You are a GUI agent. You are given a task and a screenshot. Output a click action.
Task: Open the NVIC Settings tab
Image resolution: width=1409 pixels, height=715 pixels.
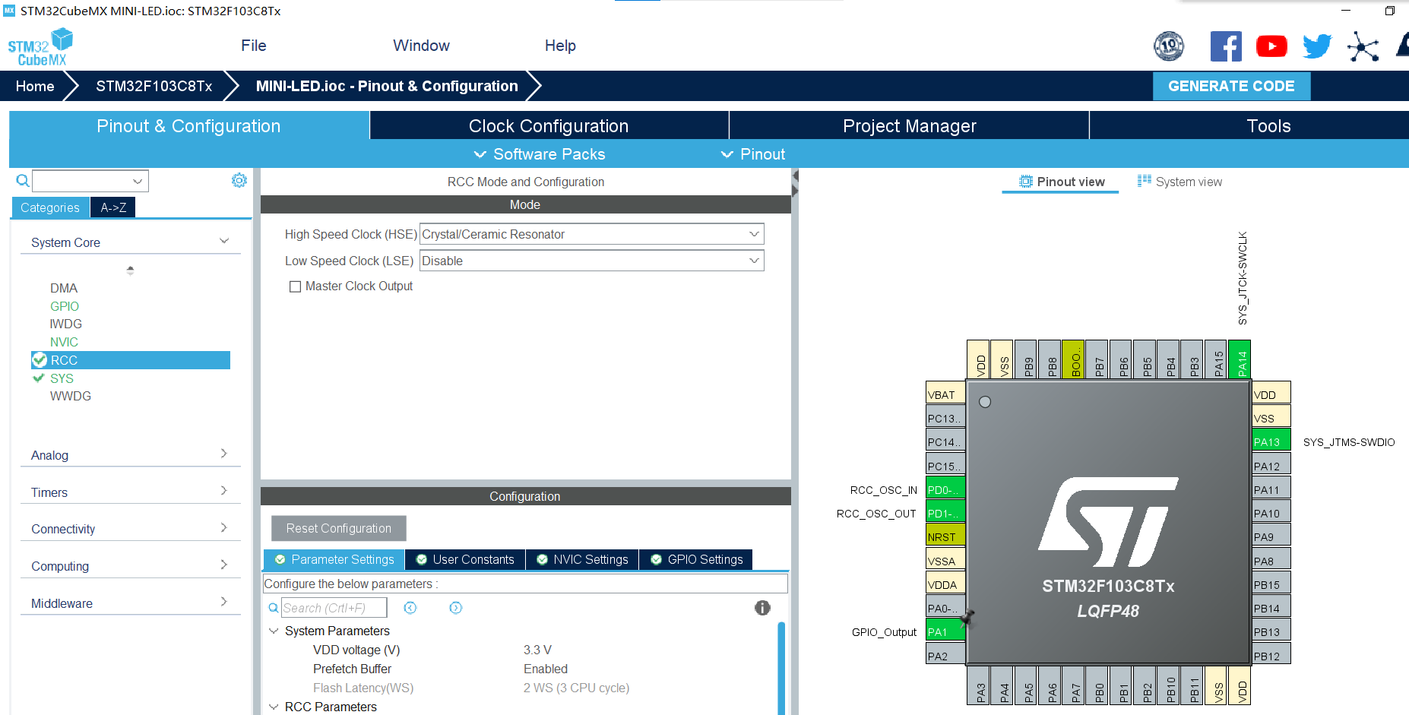[x=582, y=559]
